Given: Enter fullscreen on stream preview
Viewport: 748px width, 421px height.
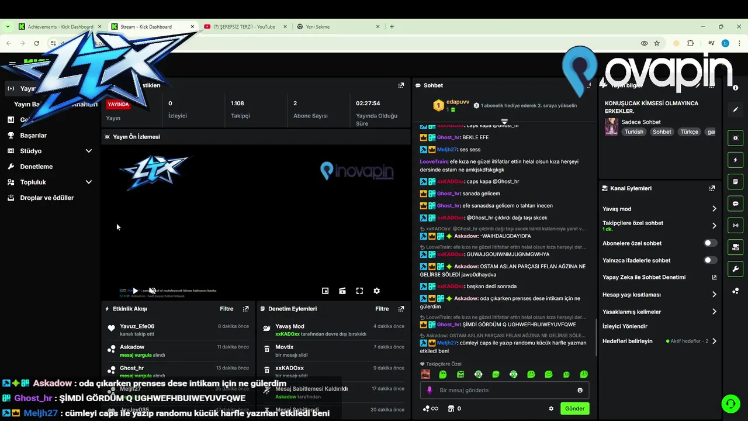Looking at the screenshot, I should tap(359, 291).
